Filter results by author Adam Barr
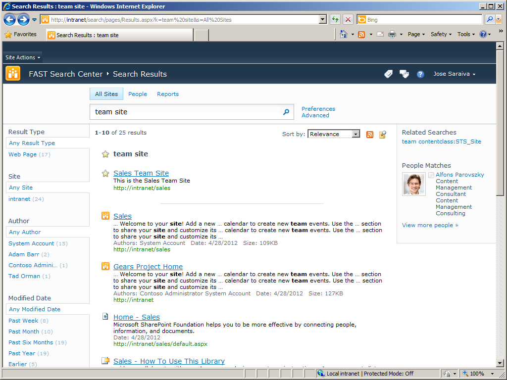Image resolution: width=507 pixels, height=380 pixels. tap(24, 254)
